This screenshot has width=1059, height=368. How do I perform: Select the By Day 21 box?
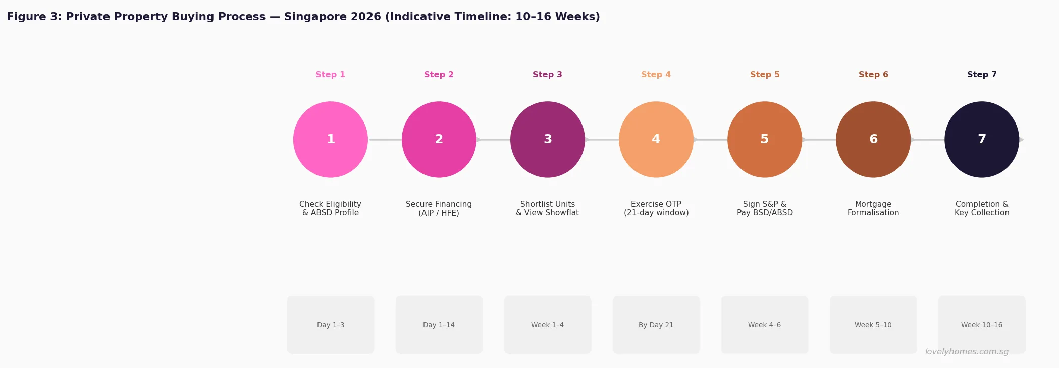(x=656, y=325)
